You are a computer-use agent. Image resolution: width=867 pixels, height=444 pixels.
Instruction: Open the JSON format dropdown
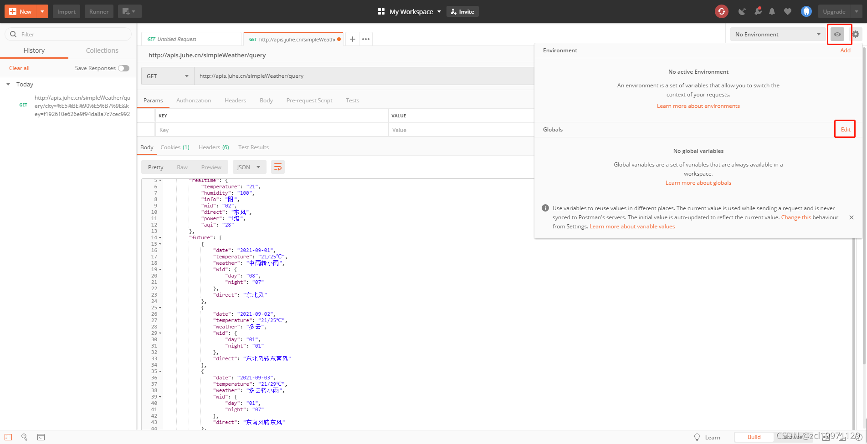249,167
